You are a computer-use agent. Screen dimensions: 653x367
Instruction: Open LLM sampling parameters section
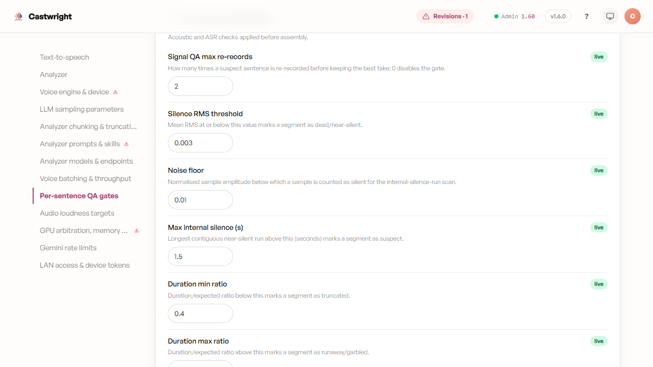82,109
